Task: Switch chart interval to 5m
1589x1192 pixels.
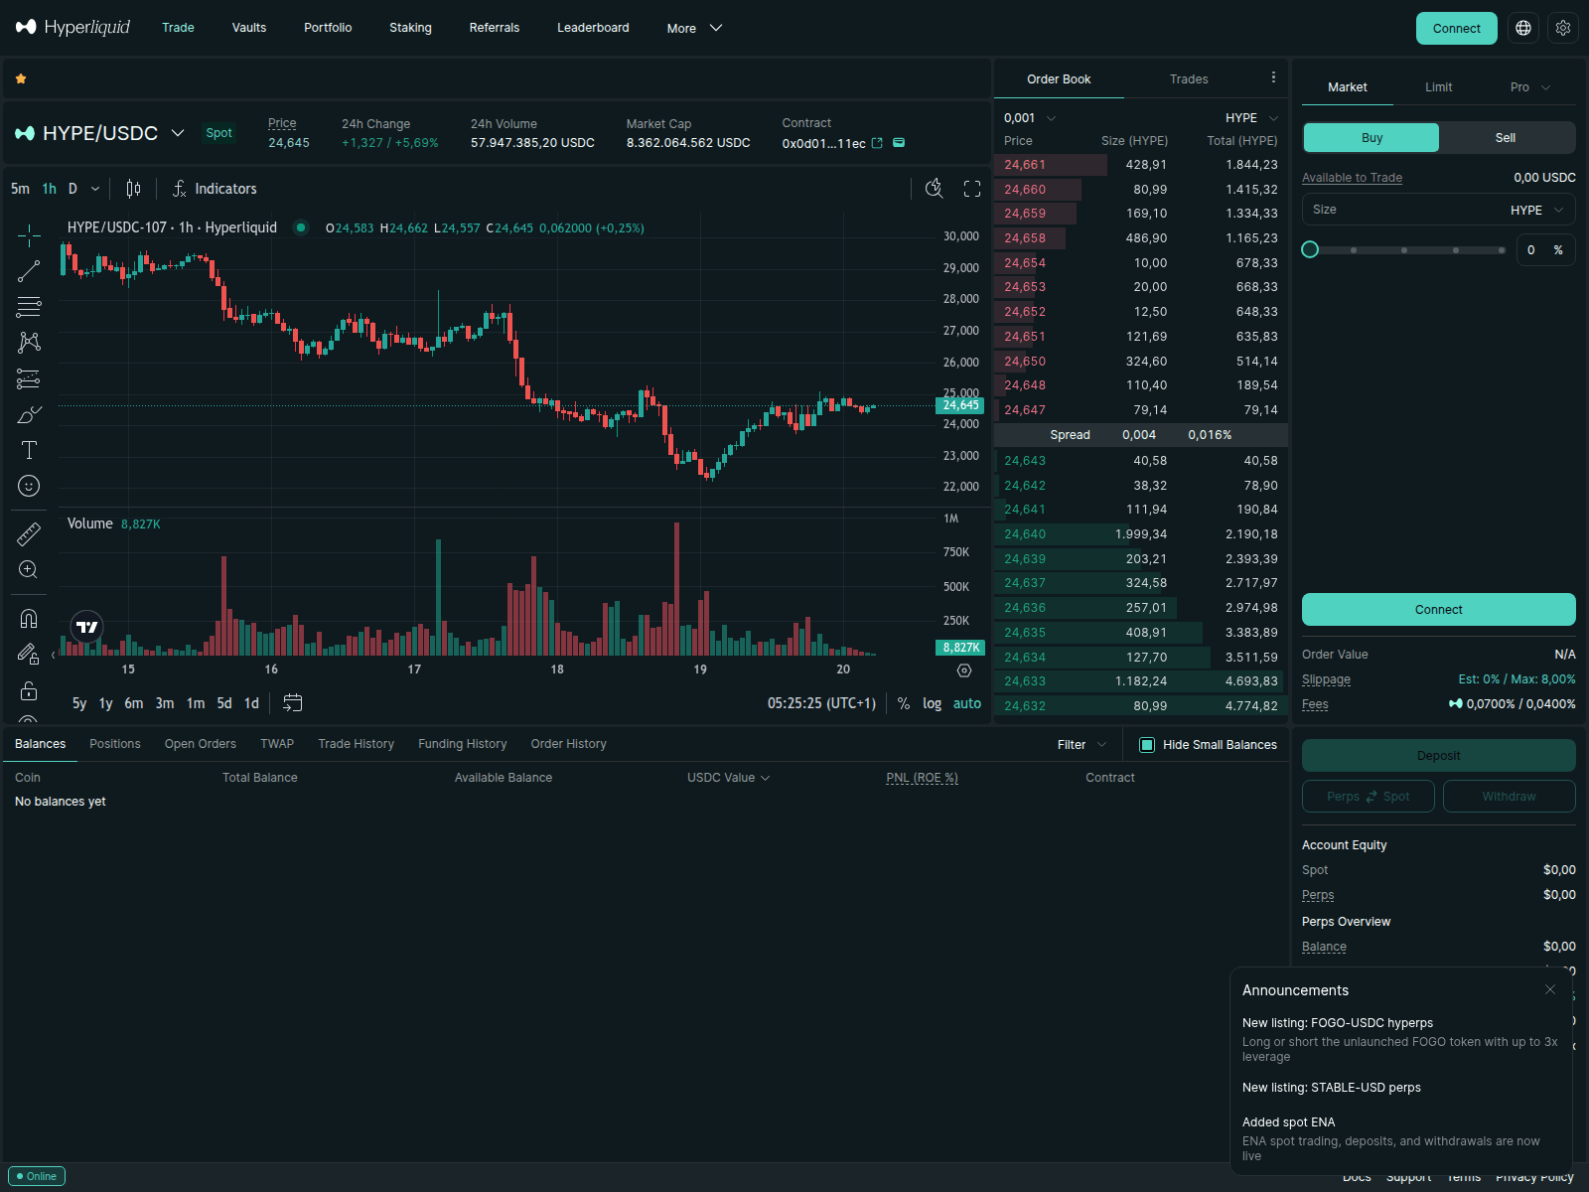Action: coord(20,189)
